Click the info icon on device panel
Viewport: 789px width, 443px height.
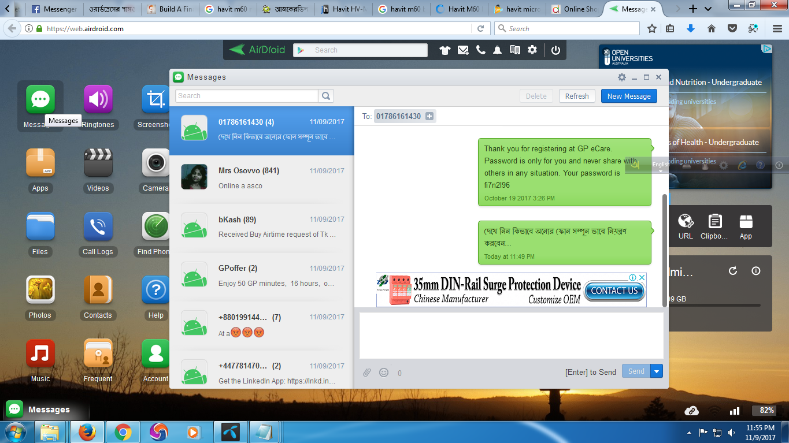[x=755, y=271]
